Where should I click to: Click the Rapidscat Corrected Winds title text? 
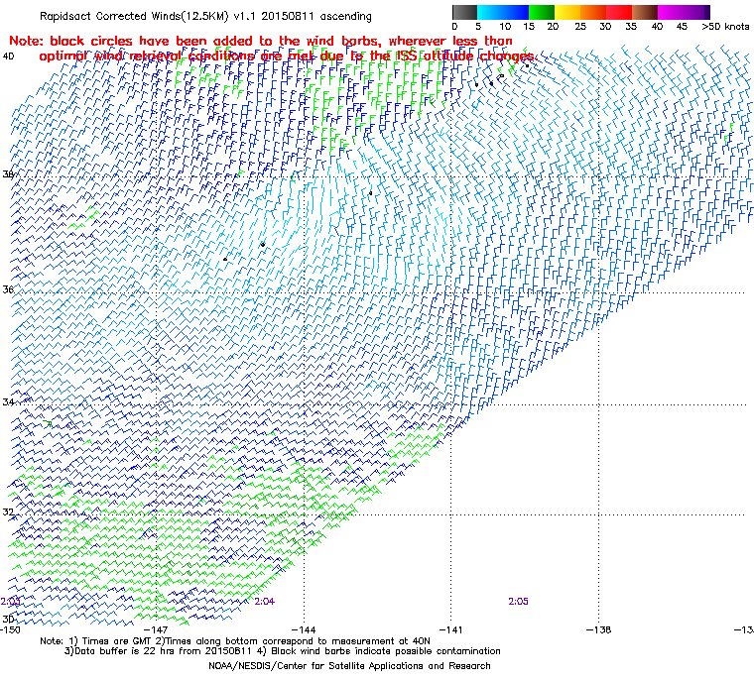click(x=205, y=16)
